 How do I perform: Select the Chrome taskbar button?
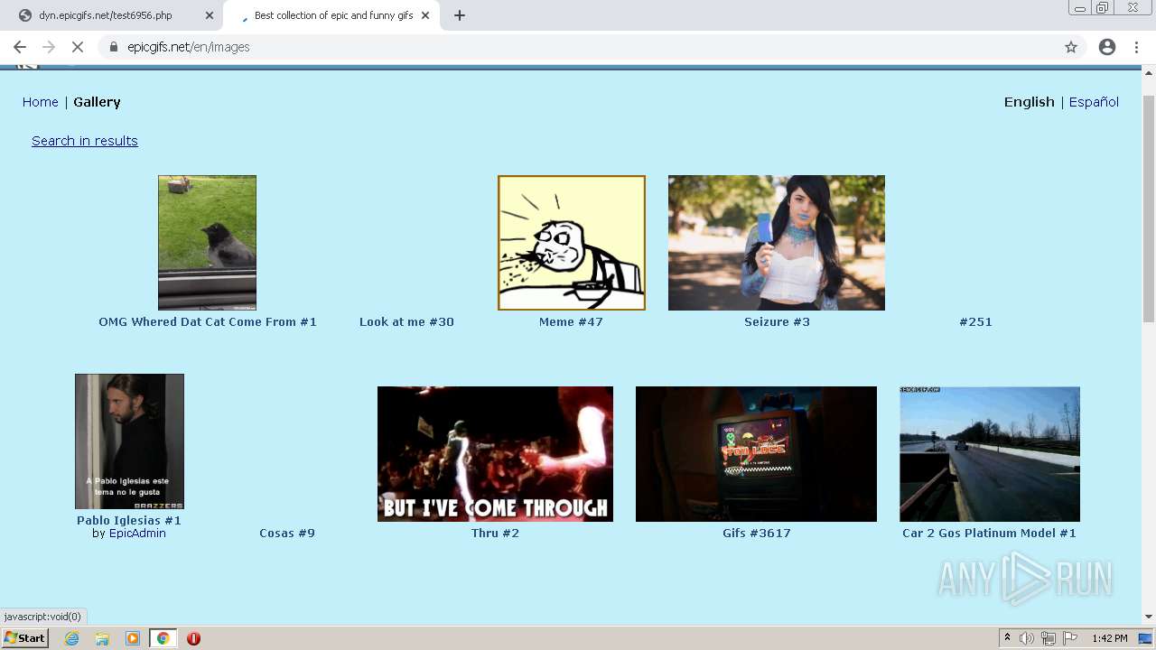point(163,638)
